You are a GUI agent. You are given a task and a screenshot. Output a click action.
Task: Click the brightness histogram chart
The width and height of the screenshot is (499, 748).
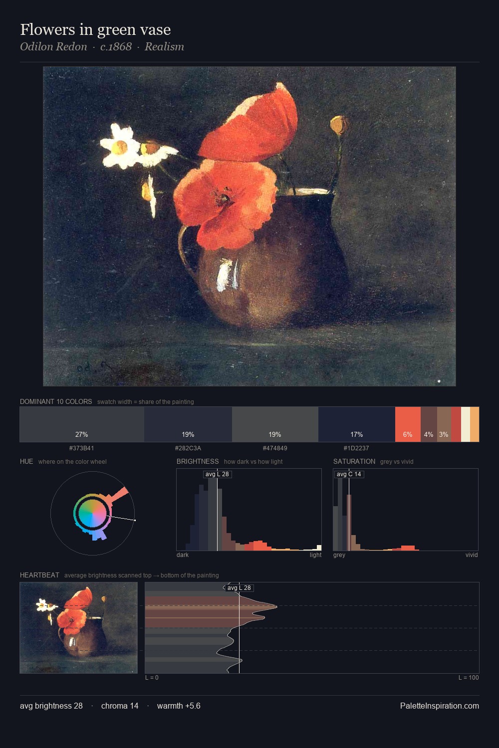(x=249, y=510)
